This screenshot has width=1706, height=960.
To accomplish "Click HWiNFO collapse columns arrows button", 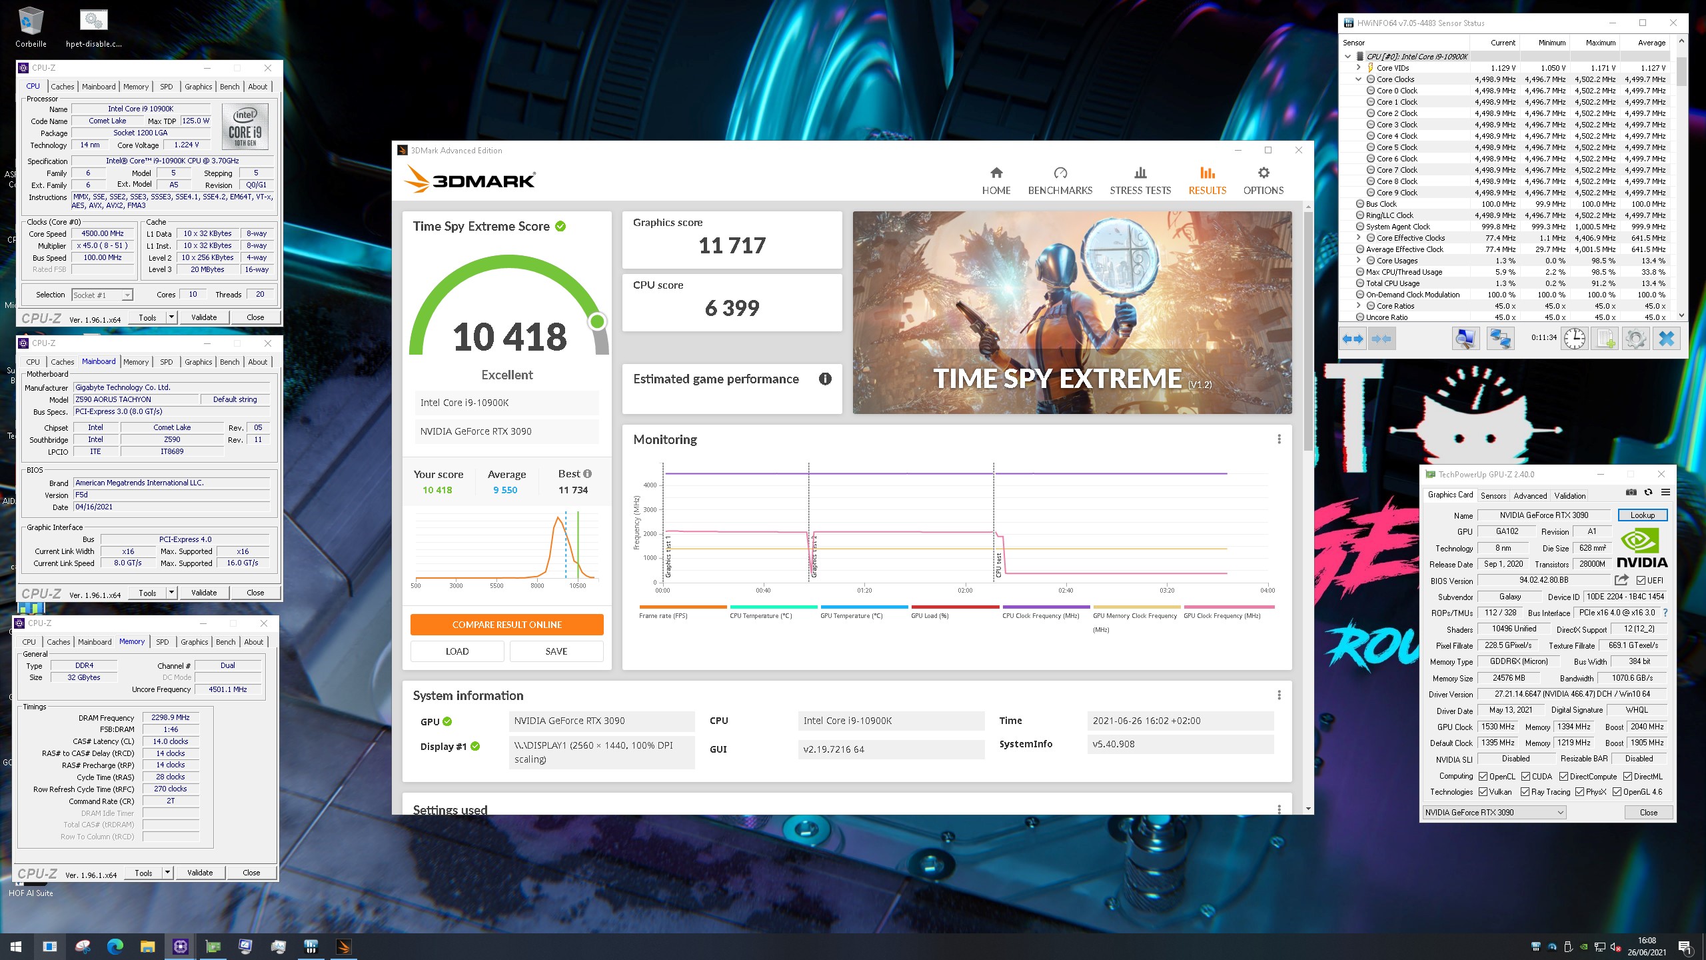I will pyautogui.click(x=1381, y=339).
